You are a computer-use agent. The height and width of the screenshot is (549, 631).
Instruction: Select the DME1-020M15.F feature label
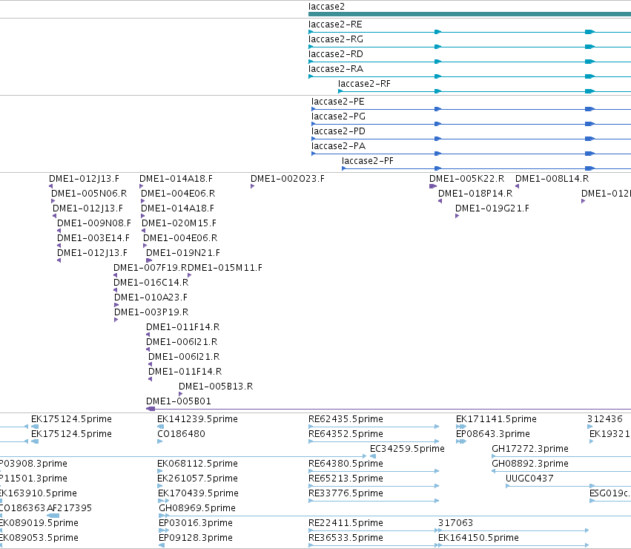click(x=179, y=223)
